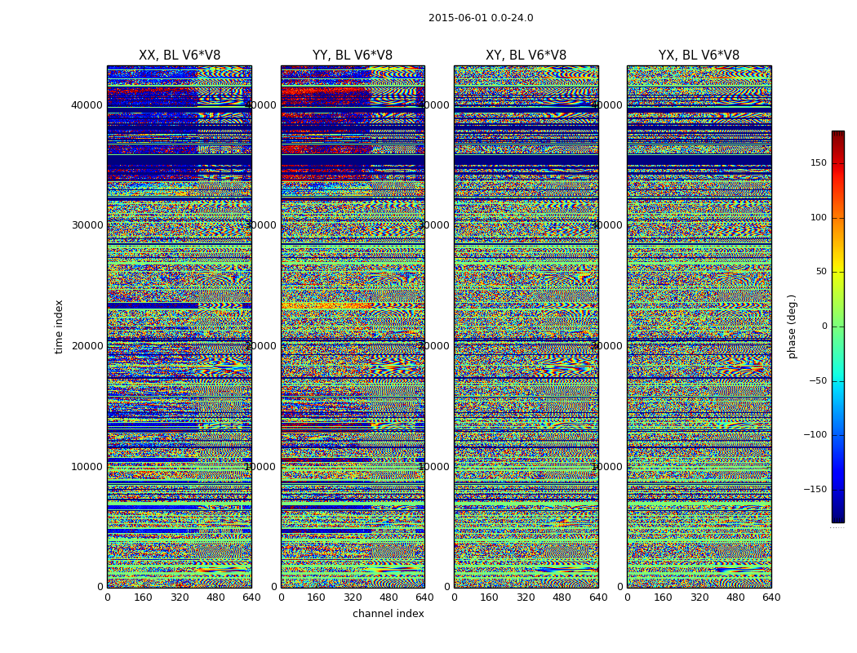857x653 pixels.
Task: Click the "channel index" x-axis label
Action: click(x=388, y=614)
